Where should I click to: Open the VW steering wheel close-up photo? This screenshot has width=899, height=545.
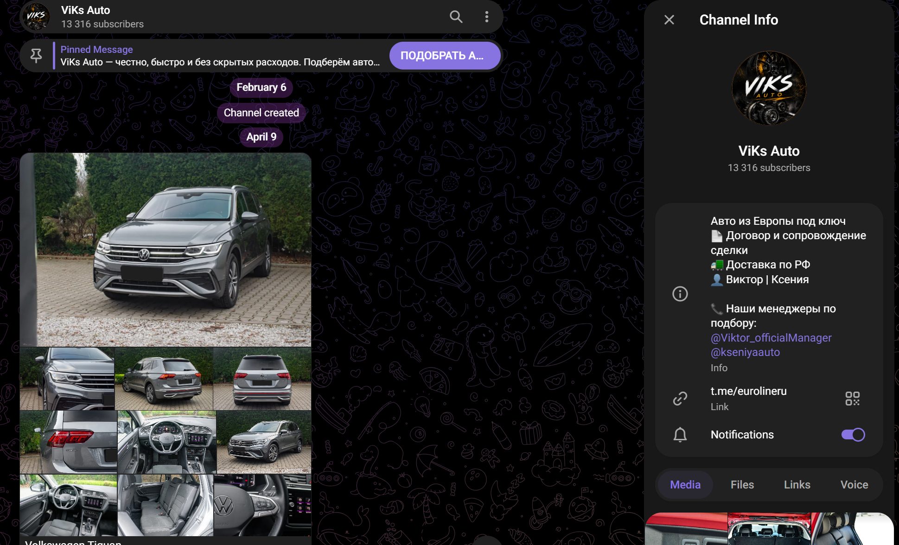pos(262,505)
